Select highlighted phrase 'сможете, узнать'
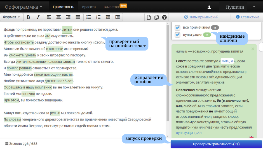The width and height of the screenshot is (263, 149). point(22,55)
